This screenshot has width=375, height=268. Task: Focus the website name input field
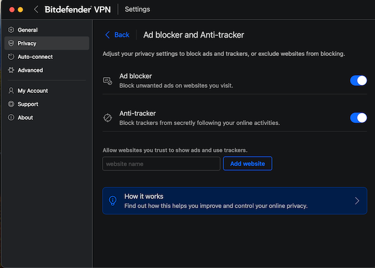coord(161,164)
